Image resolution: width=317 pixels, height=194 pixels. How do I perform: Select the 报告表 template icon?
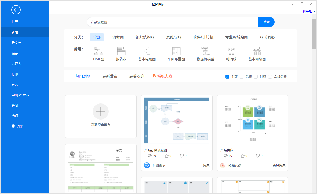[x=121, y=51]
